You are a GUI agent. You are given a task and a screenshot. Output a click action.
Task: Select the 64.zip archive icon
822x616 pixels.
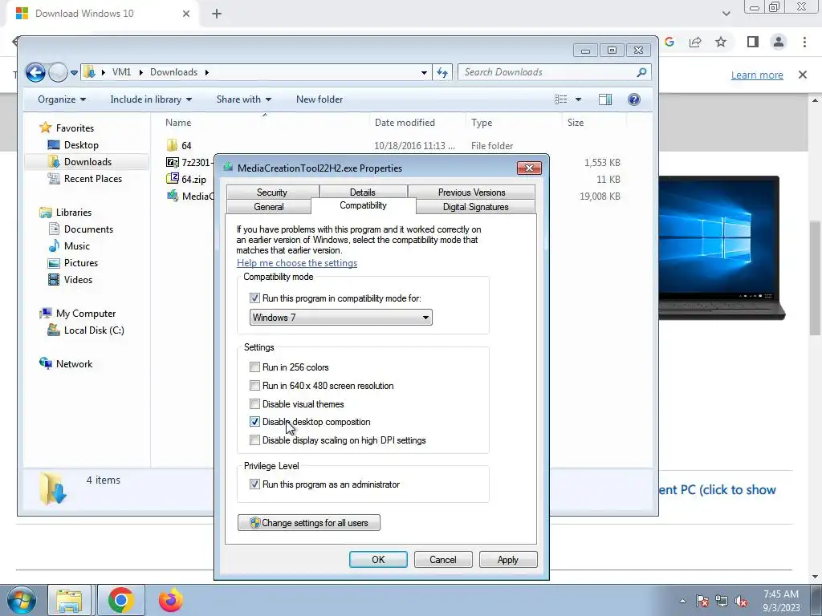click(x=172, y=179)
